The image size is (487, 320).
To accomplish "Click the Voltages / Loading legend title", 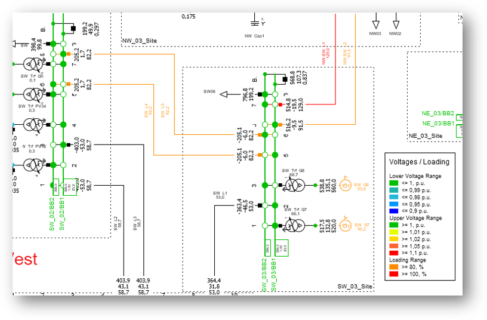I will tap(419, 161).
